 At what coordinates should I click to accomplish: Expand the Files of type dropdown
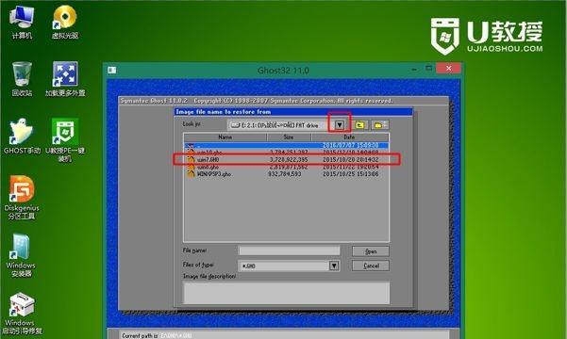tap(334, 266)
